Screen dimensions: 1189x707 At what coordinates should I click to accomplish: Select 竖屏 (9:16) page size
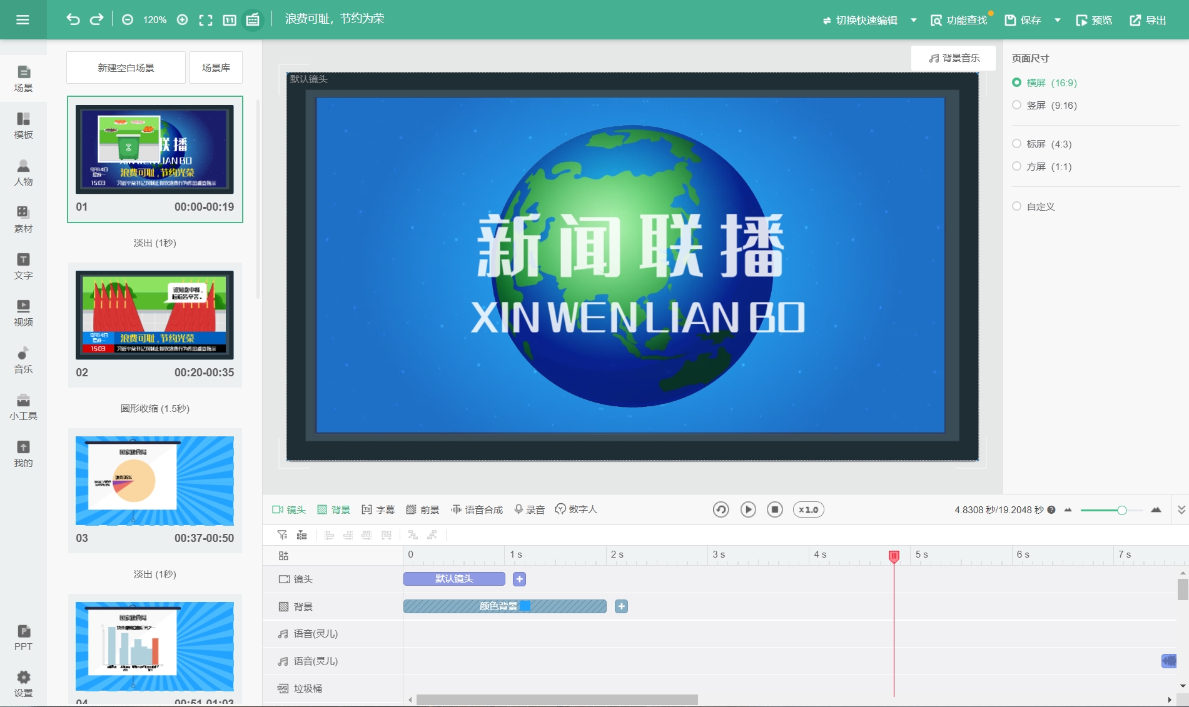coord(1045,105)
